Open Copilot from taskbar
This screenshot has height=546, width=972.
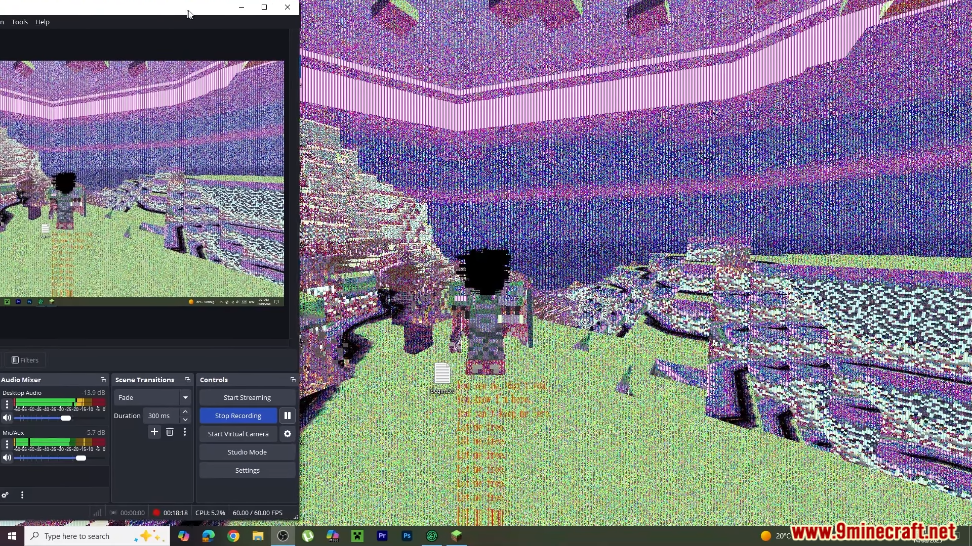(x=184, y=536)
